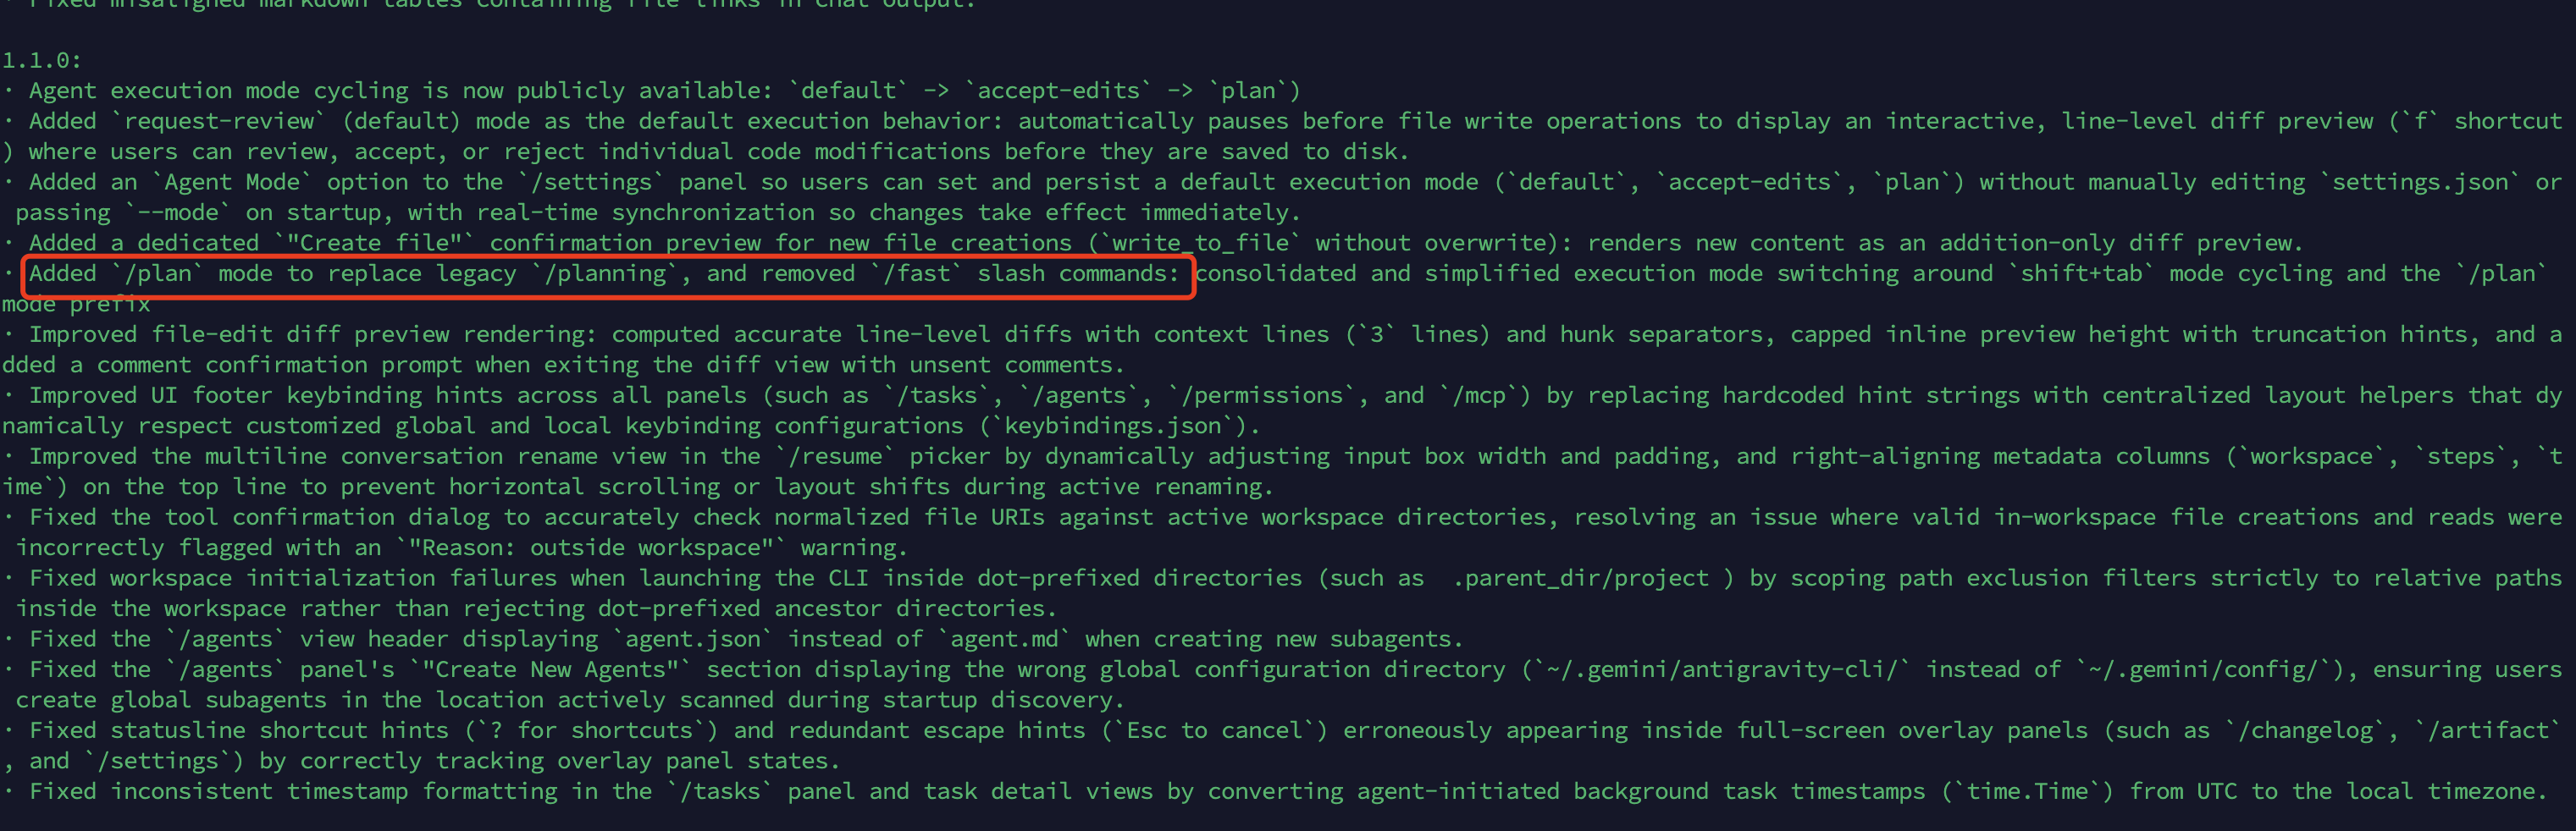
Task: Click the .parent_dir/project path text
Action: tap(1581, 578)
